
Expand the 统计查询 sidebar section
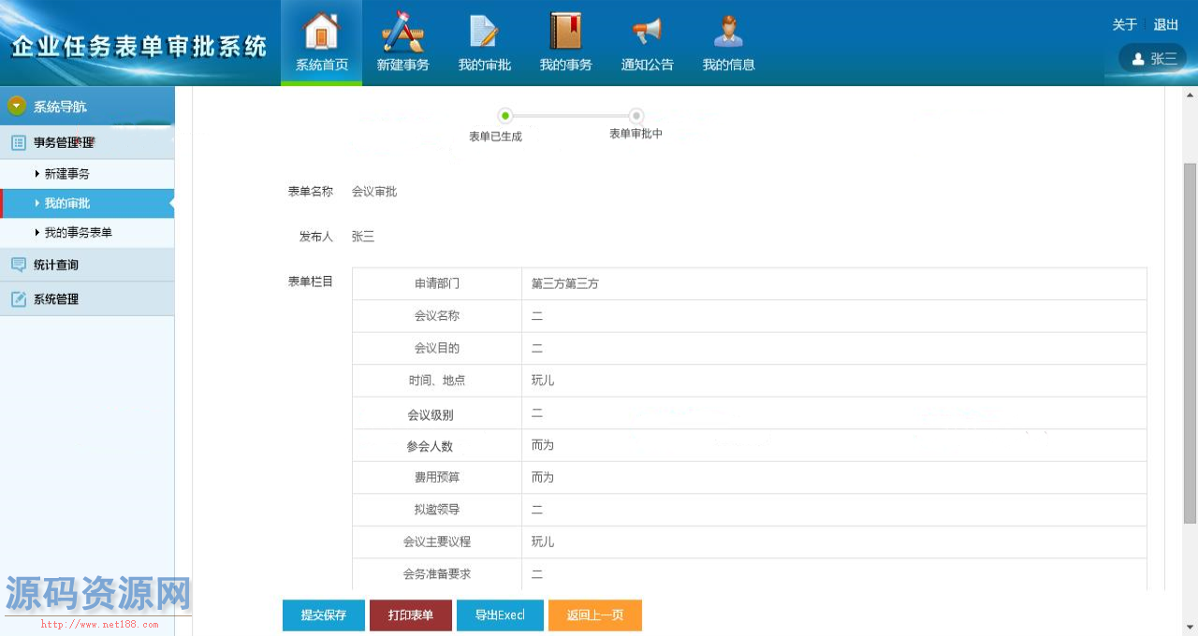click(87, 265)
